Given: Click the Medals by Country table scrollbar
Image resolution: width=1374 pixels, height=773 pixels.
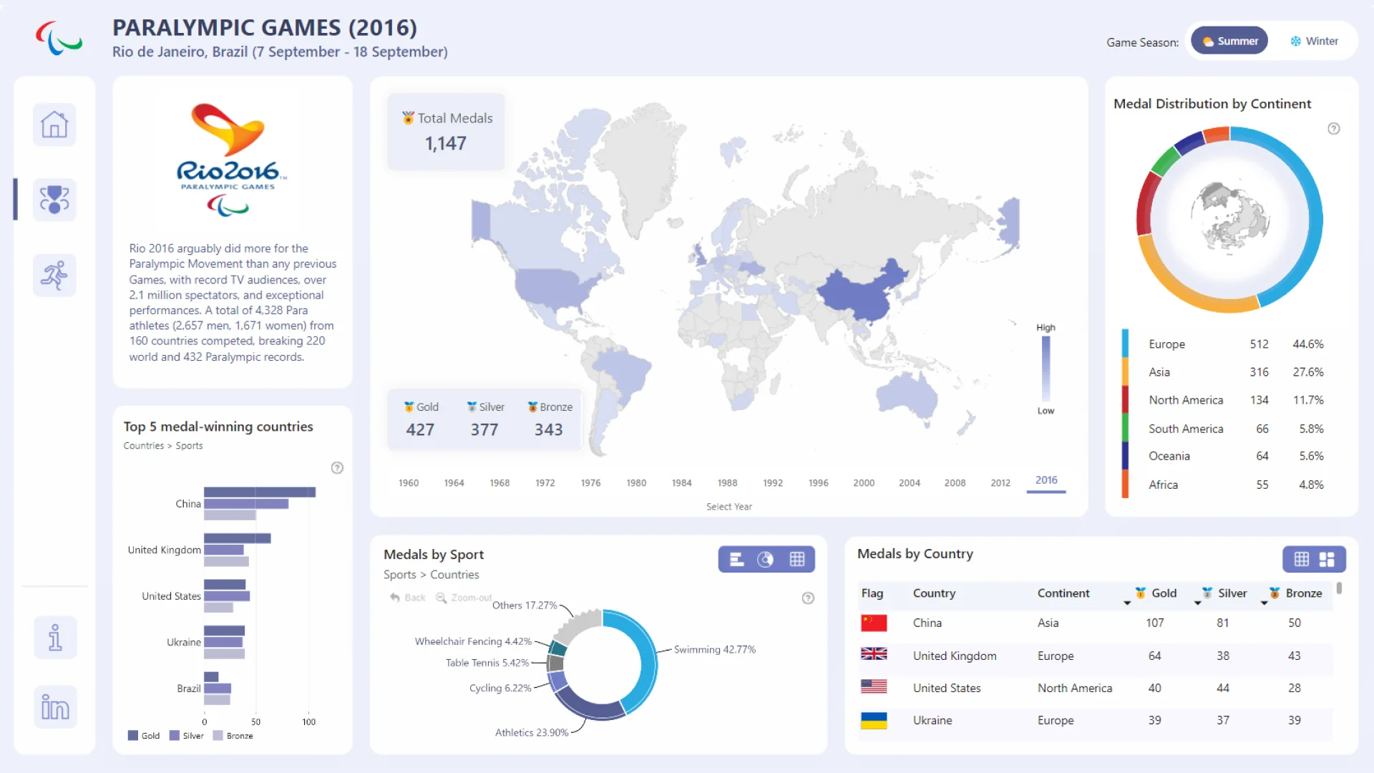Looking at the screenshot, I should [x=1339, y=588].
